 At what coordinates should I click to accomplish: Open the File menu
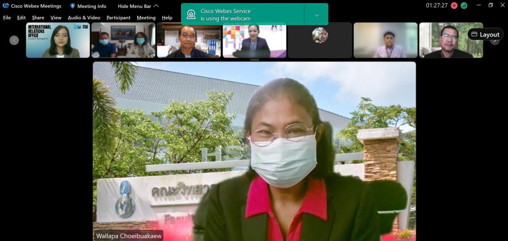(x=7, y=18)
